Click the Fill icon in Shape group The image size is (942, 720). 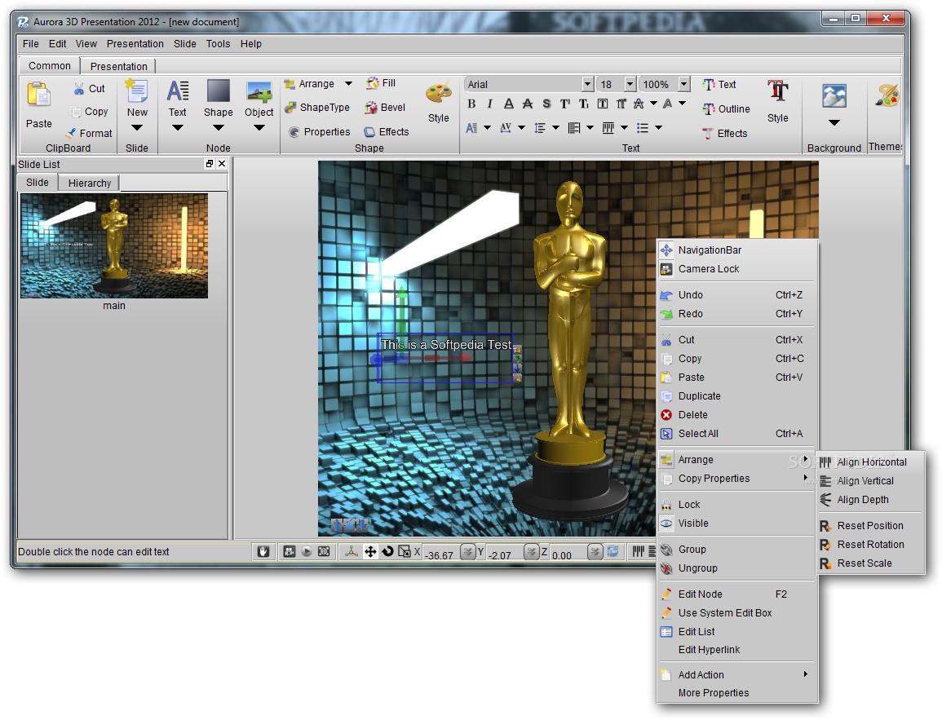[x=373, y=83]
